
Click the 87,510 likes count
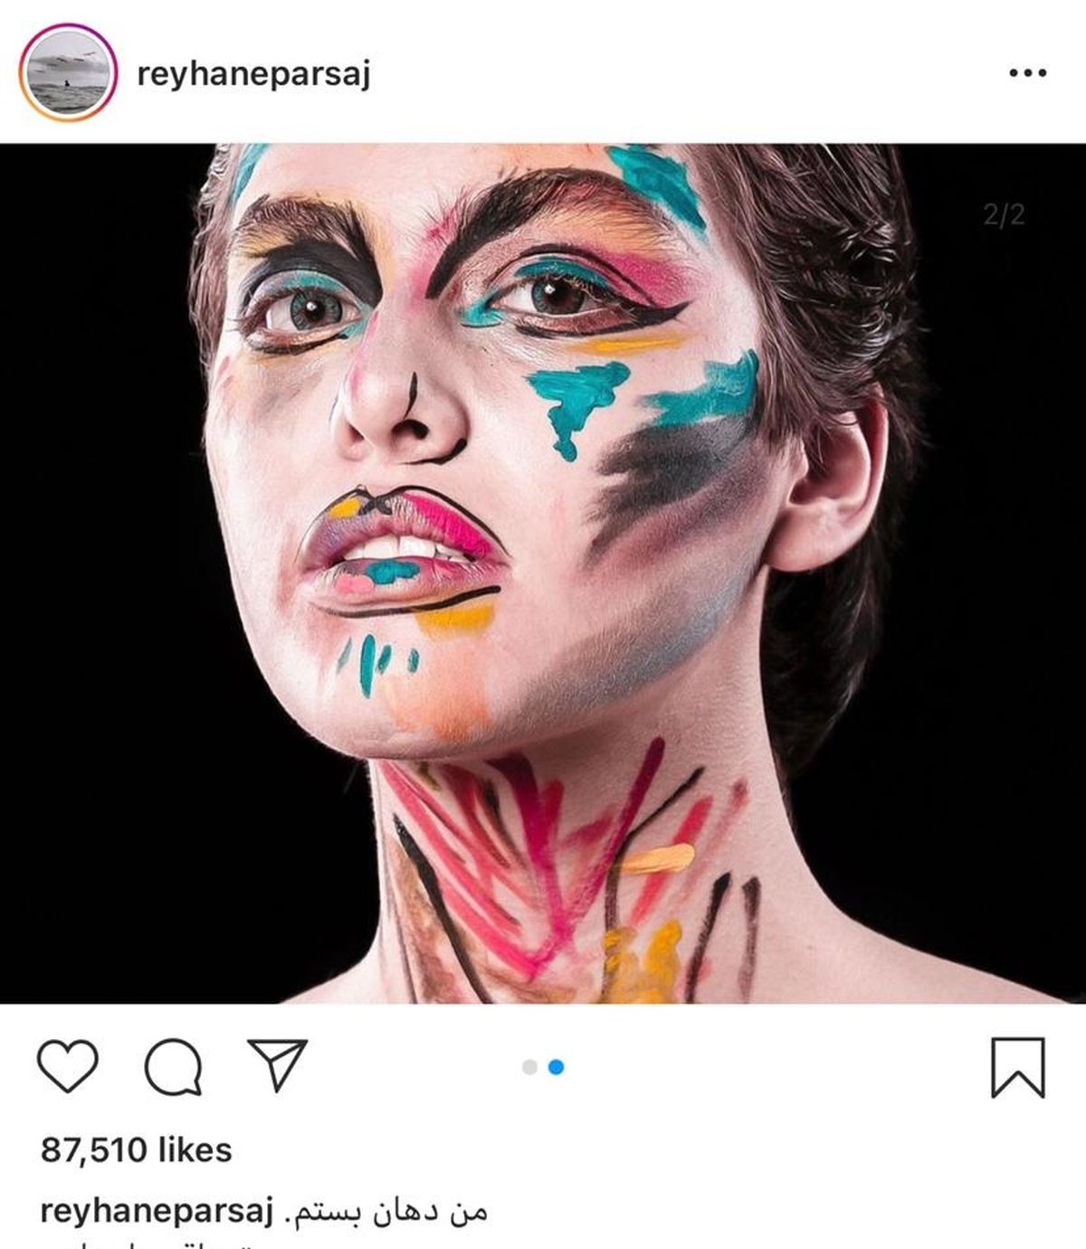pos(137,1150)
